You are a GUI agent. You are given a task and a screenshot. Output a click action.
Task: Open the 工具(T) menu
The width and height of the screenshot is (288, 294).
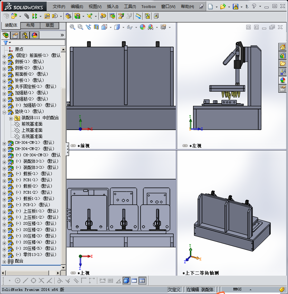click(x=130, y=7)
